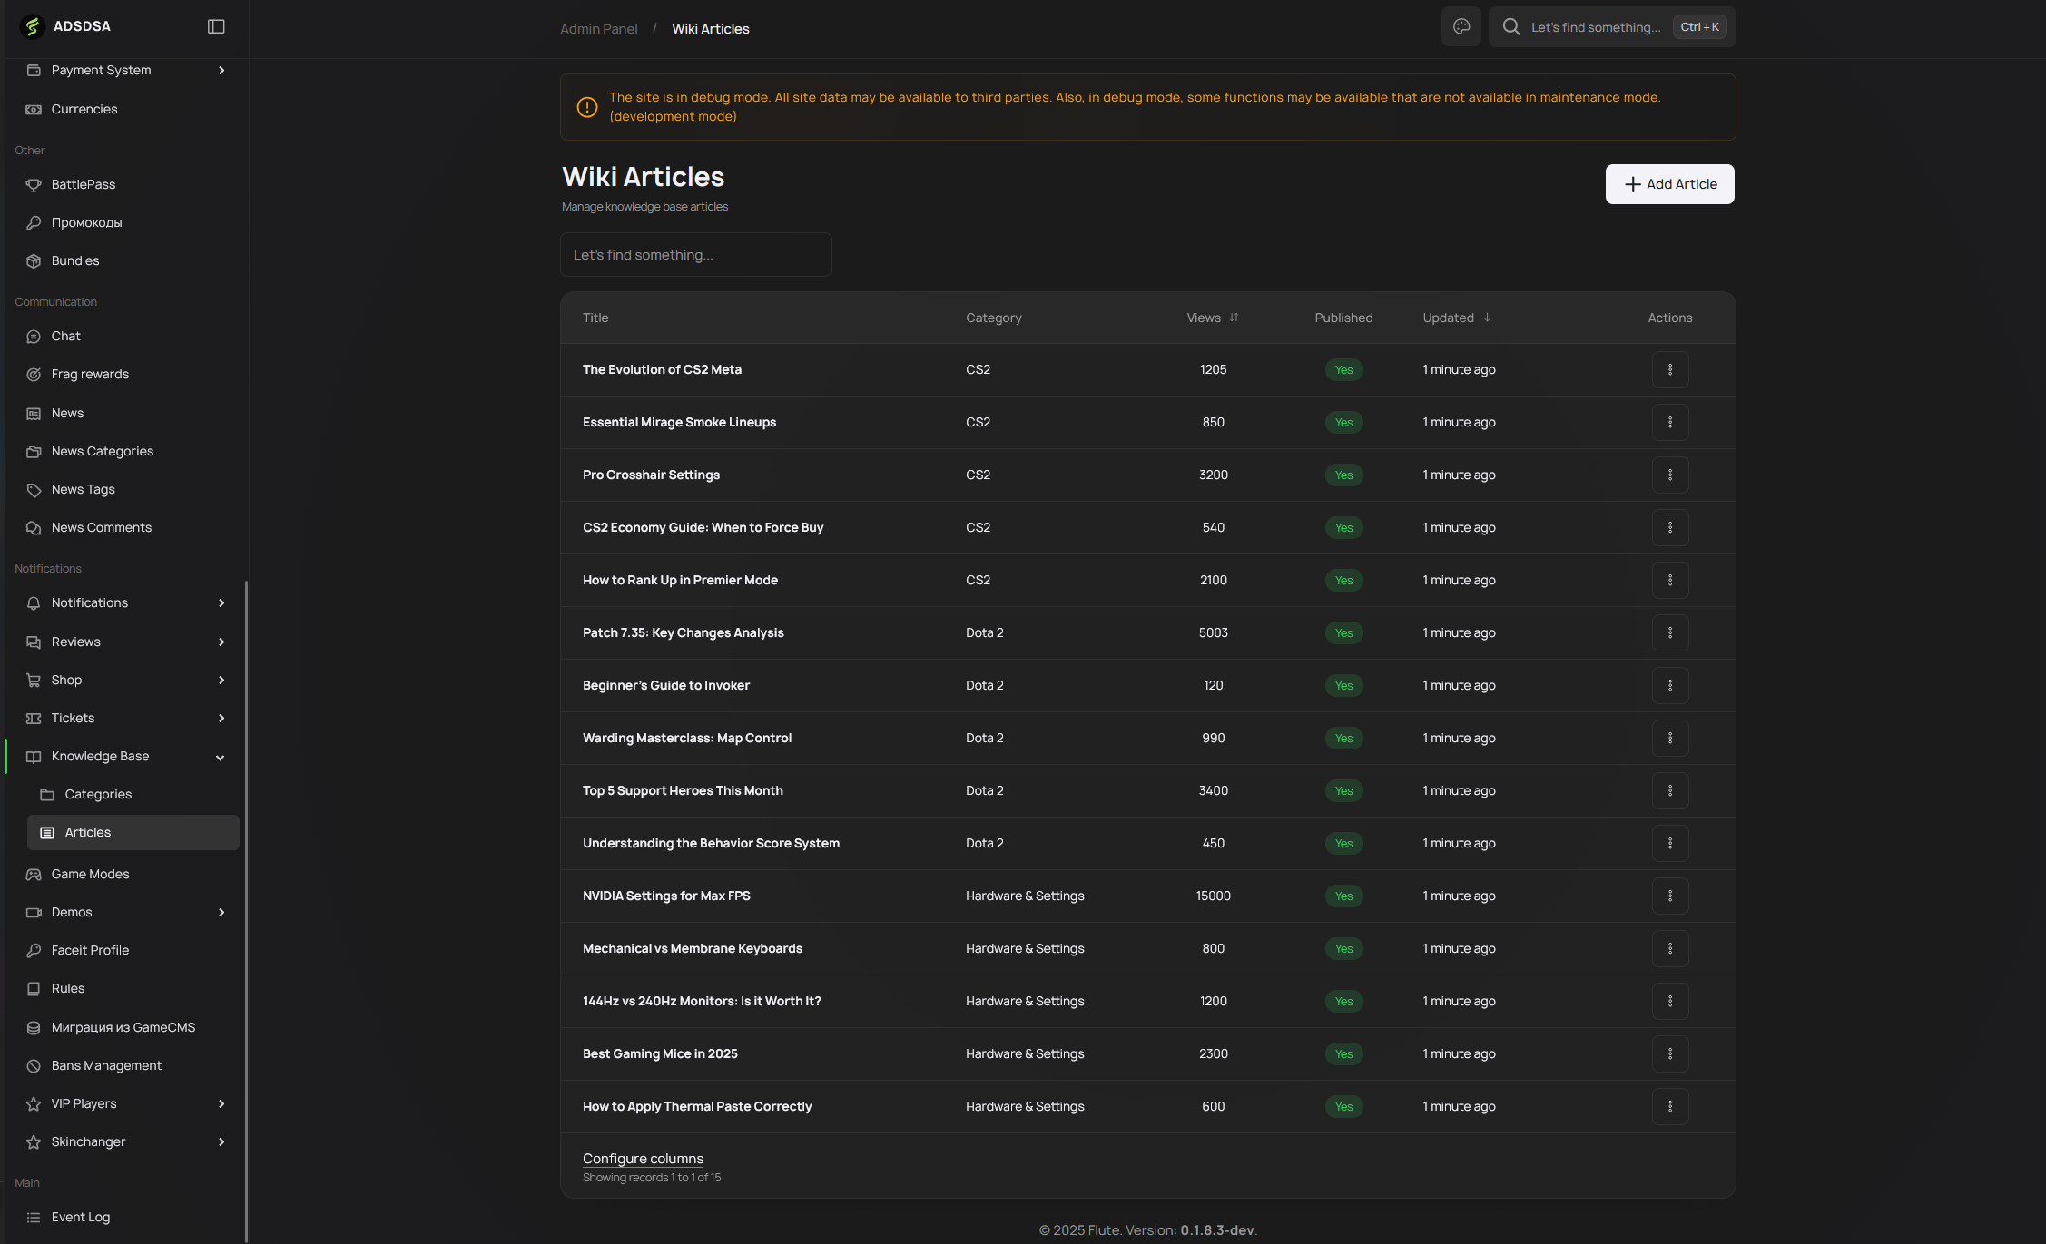Click the Bans Management icon

pos(34,1065)
